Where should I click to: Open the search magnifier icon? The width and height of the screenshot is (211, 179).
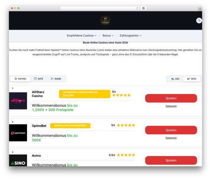199,21
